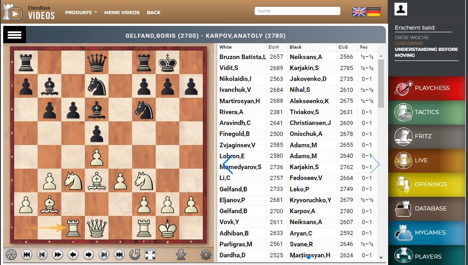Jump to the last move
The width and height of the screenshot is (468, 265).
click(x=119, y=255)
